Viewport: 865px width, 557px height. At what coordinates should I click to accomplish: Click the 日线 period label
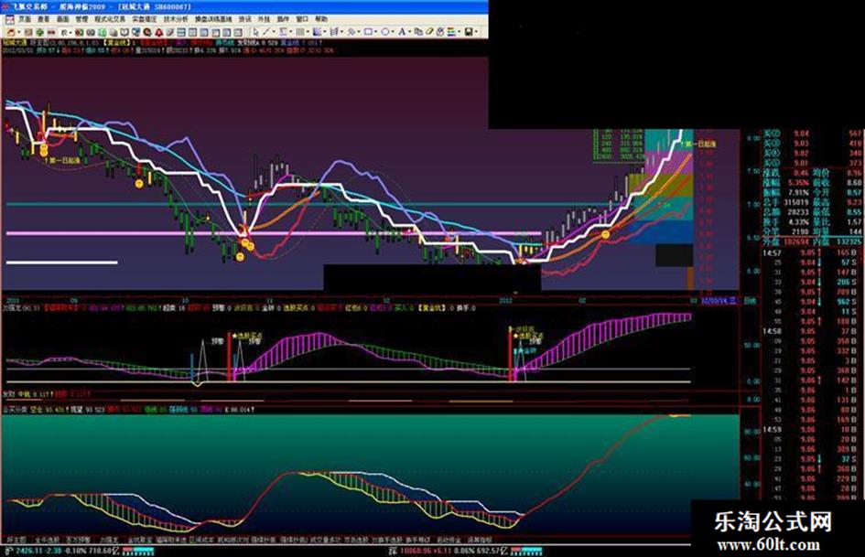(750, 301)
